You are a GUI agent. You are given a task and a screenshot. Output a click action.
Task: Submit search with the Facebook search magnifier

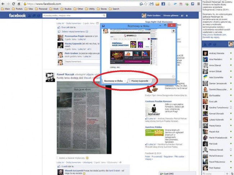(x=104, y=15)
